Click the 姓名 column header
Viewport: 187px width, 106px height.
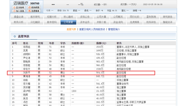click(26, 43)
